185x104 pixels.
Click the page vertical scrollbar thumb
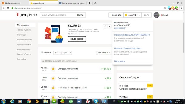point(184,37)
